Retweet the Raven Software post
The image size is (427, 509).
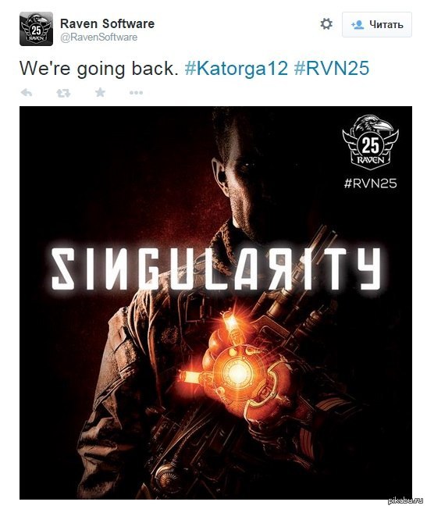(63, 93)
